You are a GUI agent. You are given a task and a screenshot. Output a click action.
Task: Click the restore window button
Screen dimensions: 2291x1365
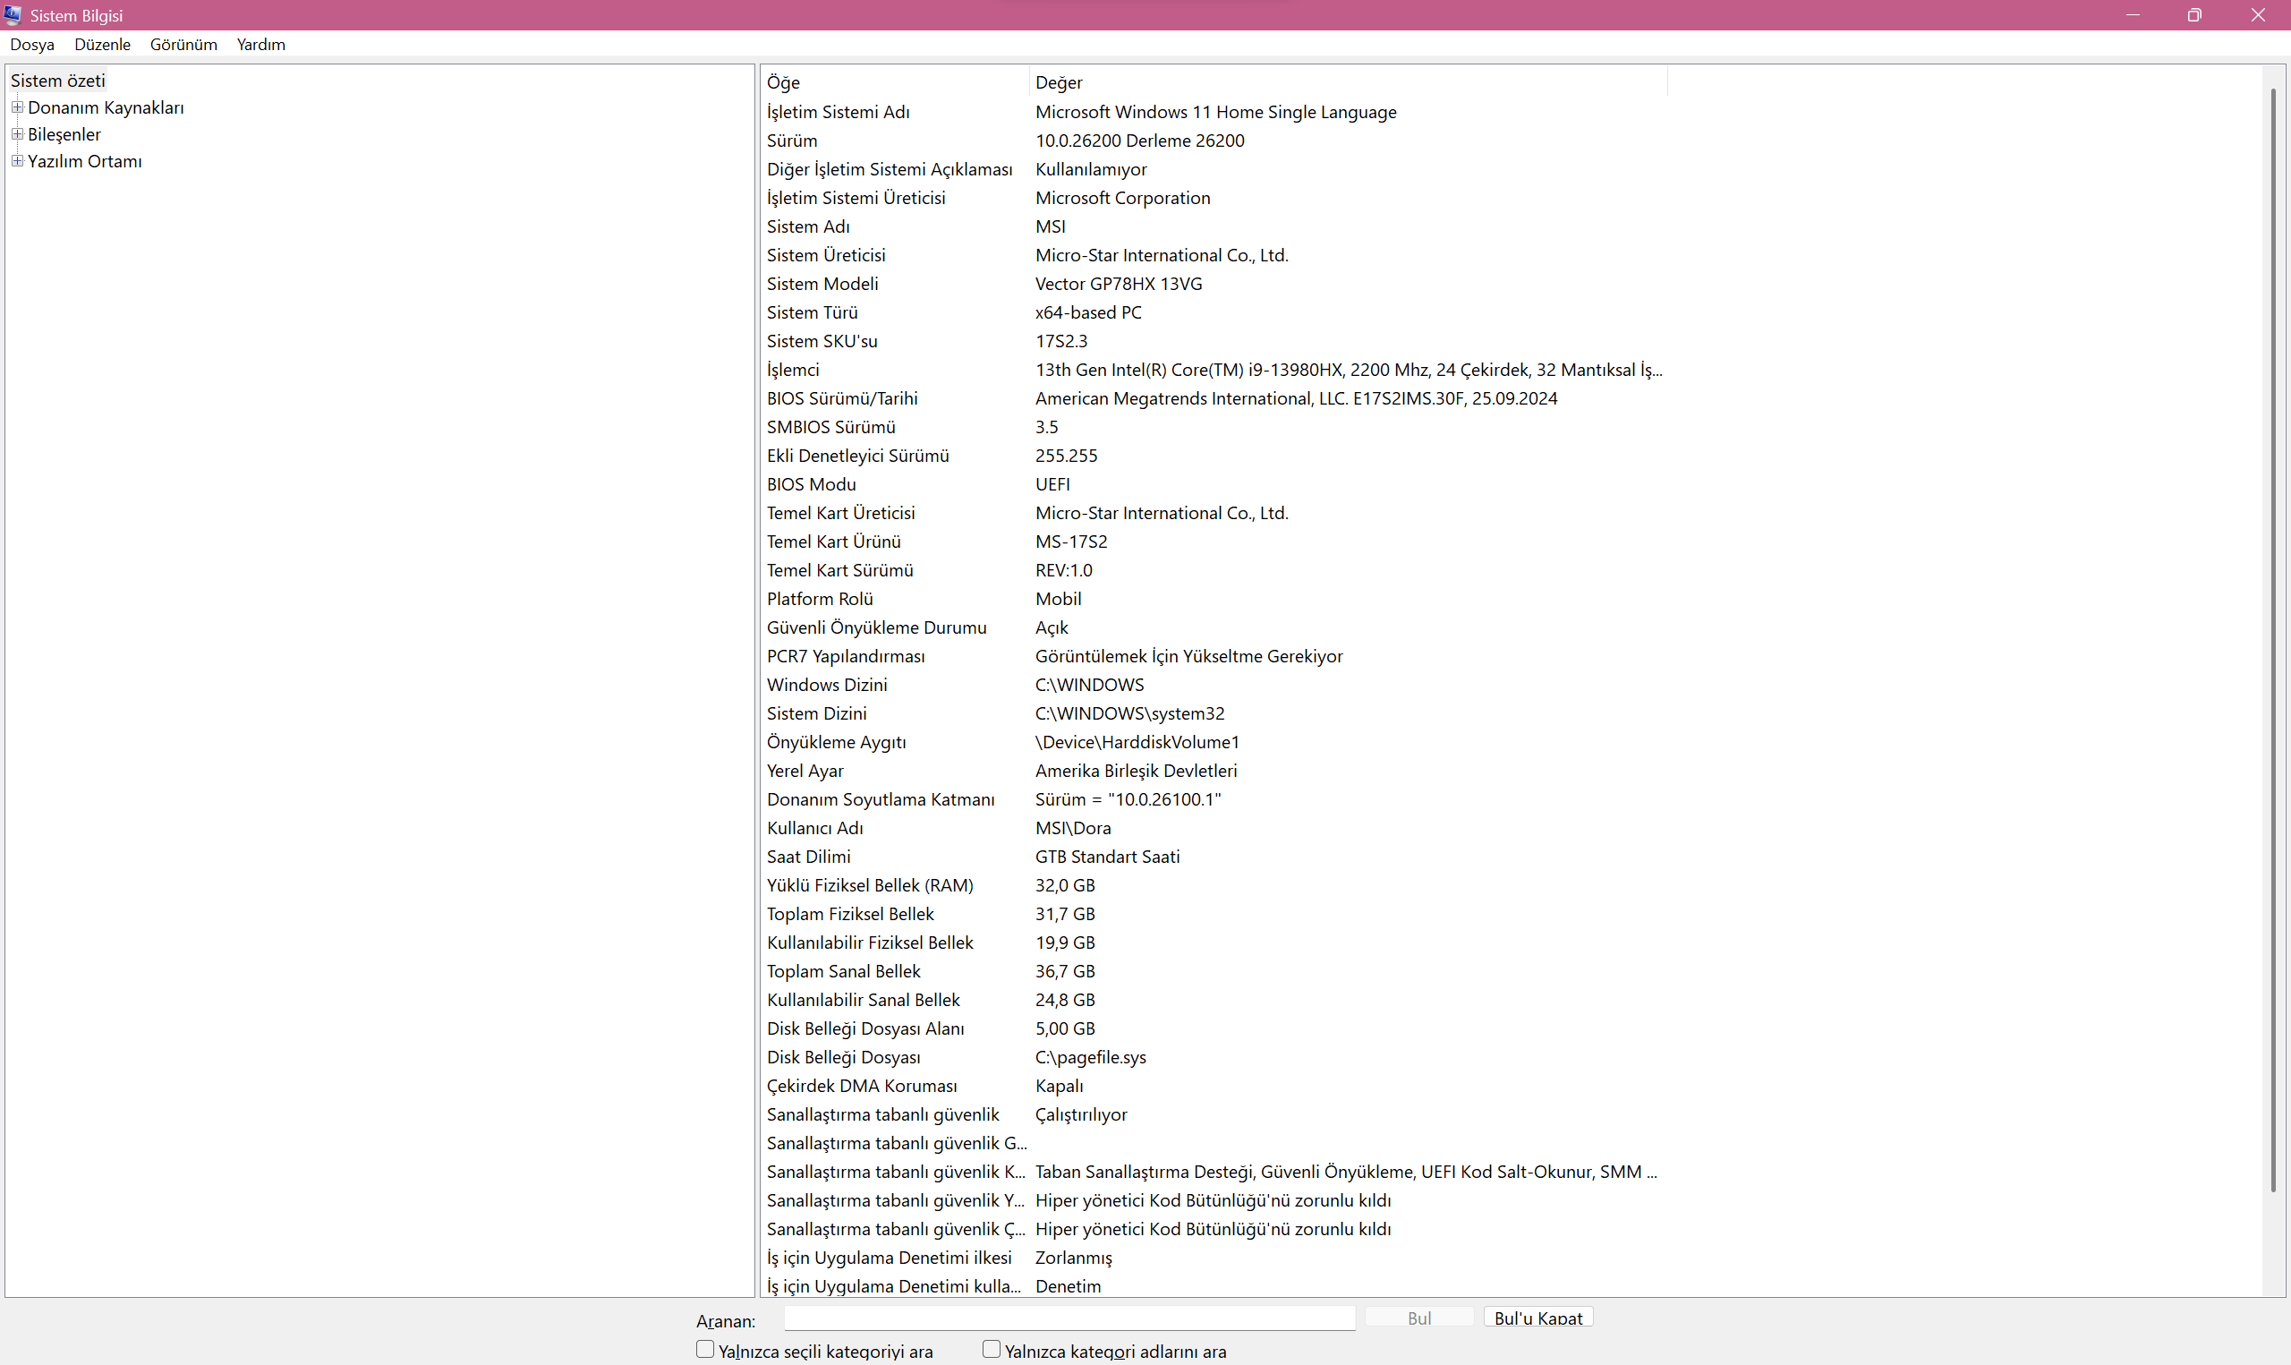[x=2194, y=14]
